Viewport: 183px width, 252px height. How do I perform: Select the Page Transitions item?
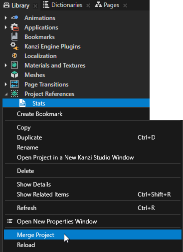pyautogui.click(x=46, y=84)
